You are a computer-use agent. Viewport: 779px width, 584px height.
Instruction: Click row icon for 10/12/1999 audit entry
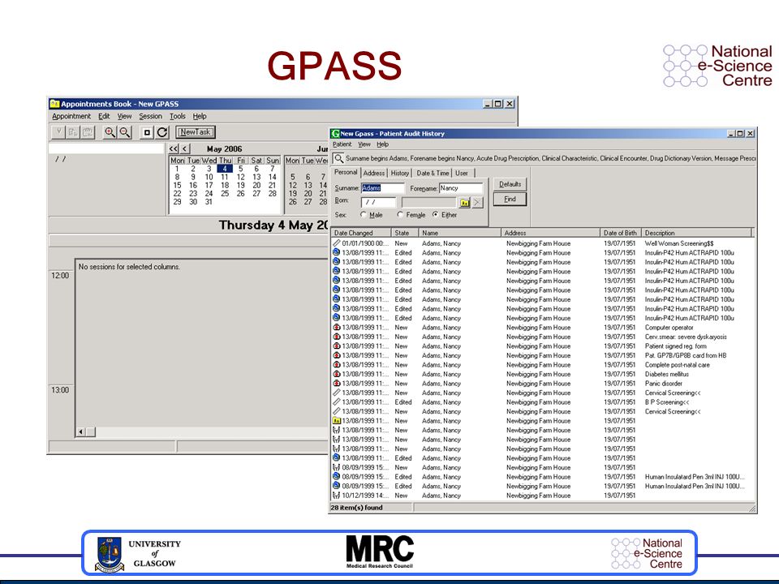[336, 495]
